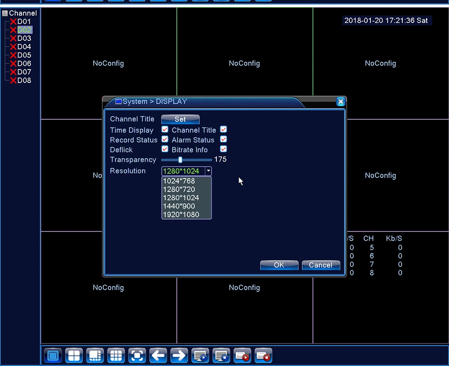Stop all previews with monitor stop icon
Image resolution: width=449 pixels, height=366 pixels.
pos(221,356)
